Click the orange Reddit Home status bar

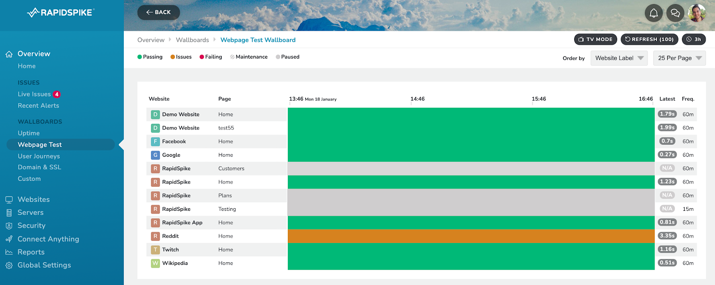click(x=471, y=236)
